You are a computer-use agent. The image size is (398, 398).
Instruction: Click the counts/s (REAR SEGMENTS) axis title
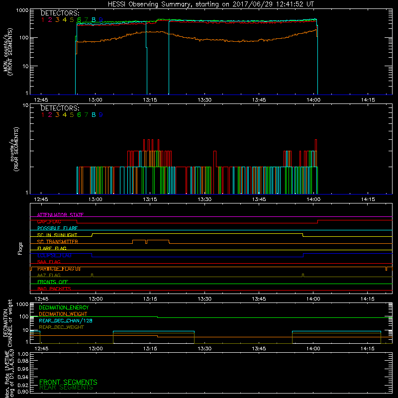(14, 149)
